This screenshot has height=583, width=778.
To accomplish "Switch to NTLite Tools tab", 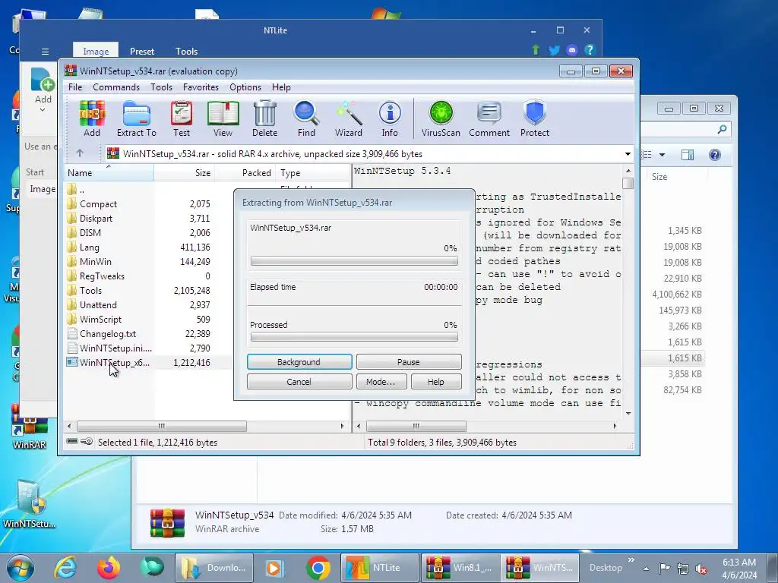I will tap(186, 51).
